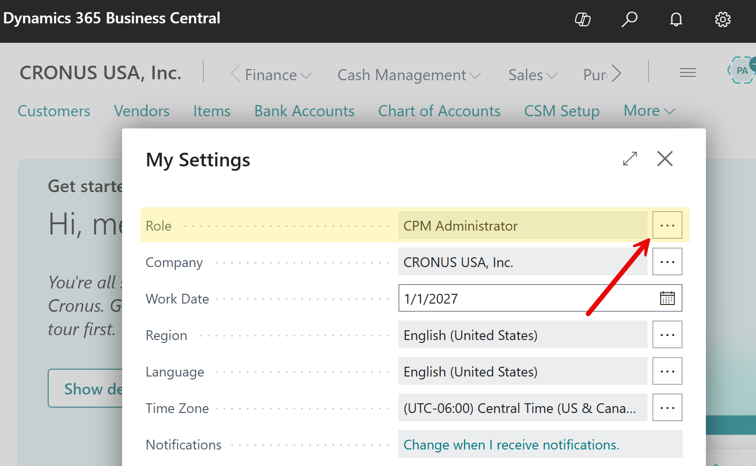Select the Customers menu item
This screenshot has width=756, height=466.
point(54,111)
